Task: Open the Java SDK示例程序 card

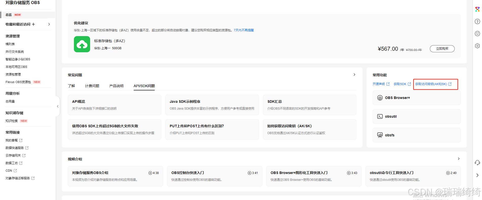Action: coord(212,105)
